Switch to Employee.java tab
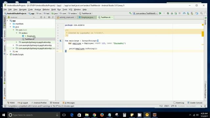The height and width of the screenshot is (118, 210). [x=87, y=17]
